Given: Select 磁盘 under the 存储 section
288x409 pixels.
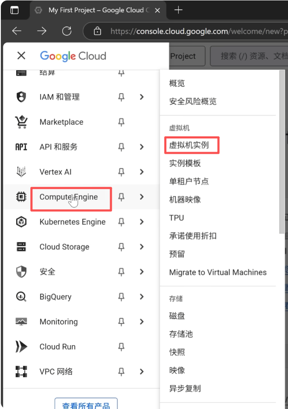Looking at the screenshot, I should pyautogui.click(x=177, y=316).
